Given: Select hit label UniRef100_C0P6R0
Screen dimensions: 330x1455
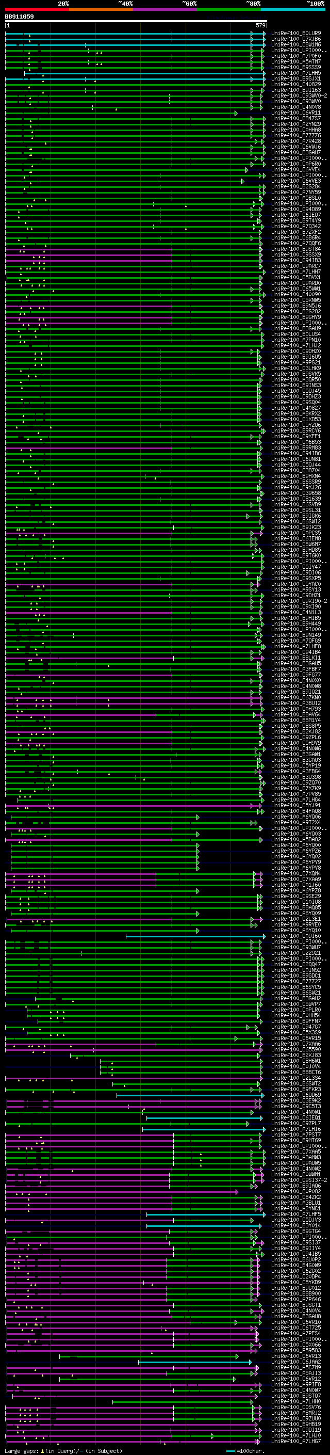Looking at the screenshot, I should pos(295,164).
